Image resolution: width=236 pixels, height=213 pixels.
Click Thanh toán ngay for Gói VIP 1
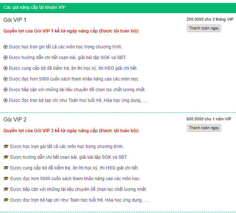(x=204, y=28)
